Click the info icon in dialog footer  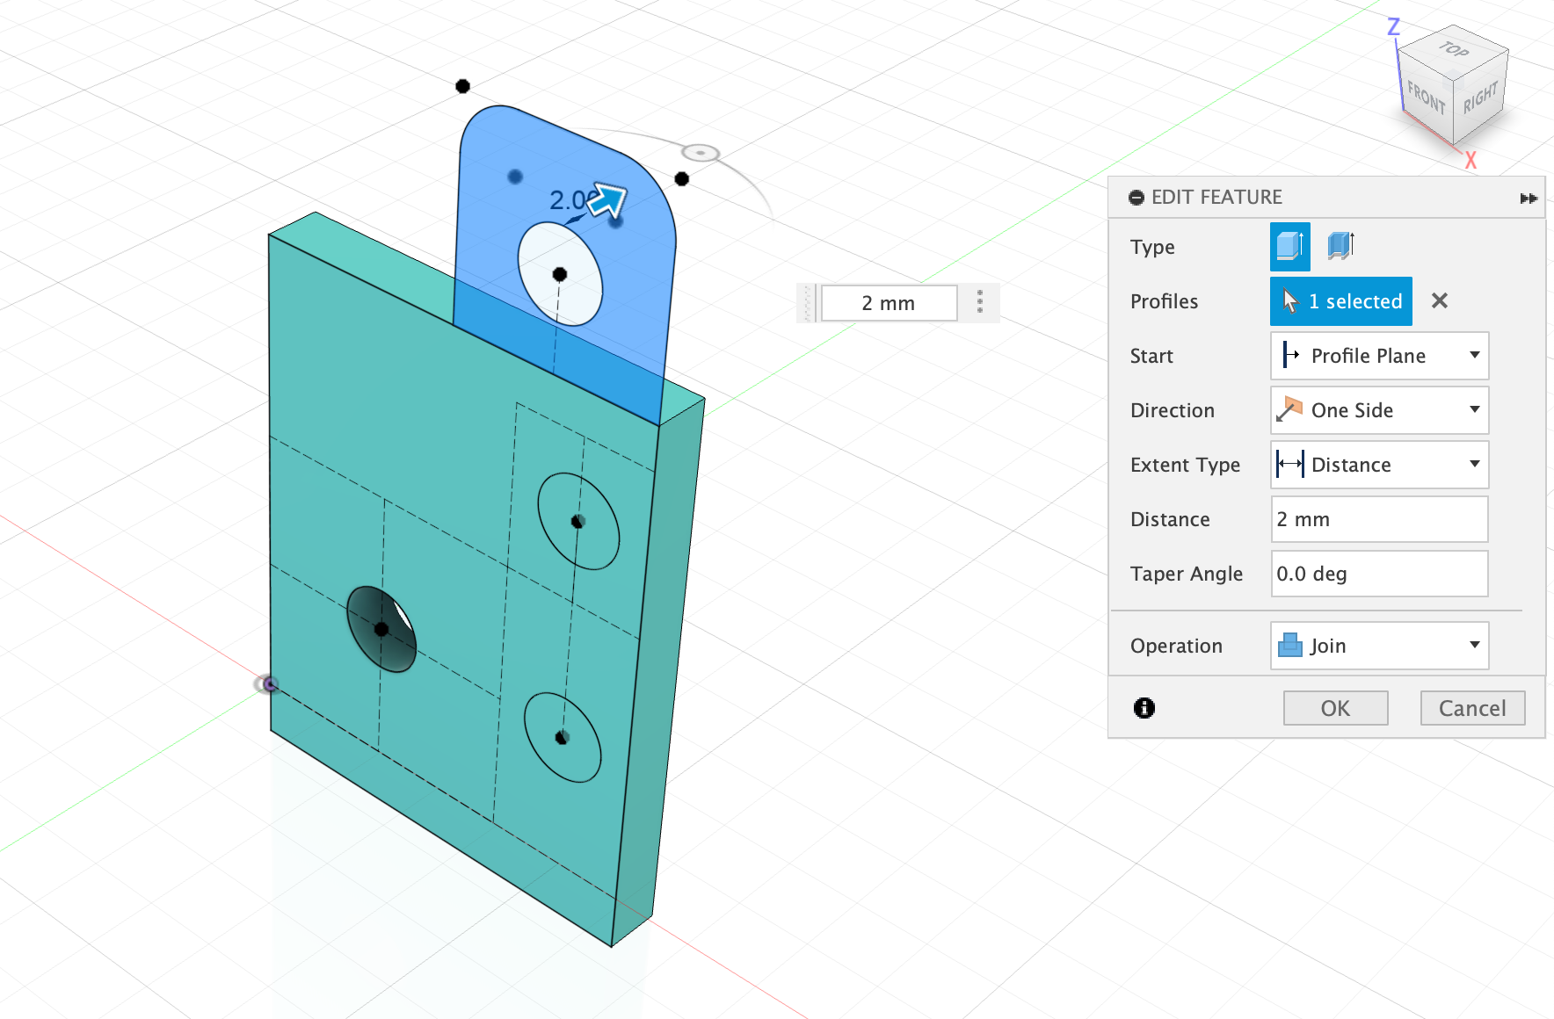point(1144,708)
